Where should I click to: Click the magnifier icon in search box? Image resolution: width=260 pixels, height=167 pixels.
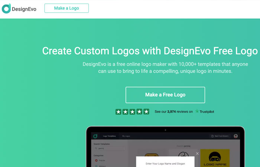tap(96, 148)
